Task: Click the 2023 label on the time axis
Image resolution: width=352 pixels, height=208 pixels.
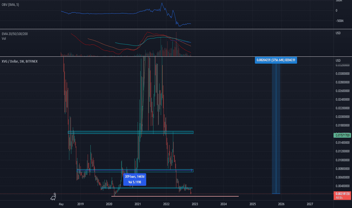Action: pyautogui.click(x=195, y=204)
